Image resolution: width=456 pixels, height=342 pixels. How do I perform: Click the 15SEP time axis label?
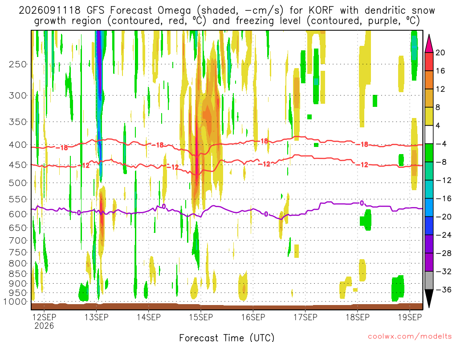click(201, 317)
